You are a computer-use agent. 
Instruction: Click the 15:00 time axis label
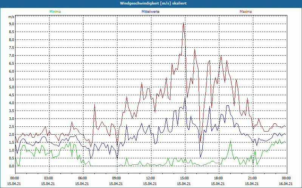click(x=184, y=178)
